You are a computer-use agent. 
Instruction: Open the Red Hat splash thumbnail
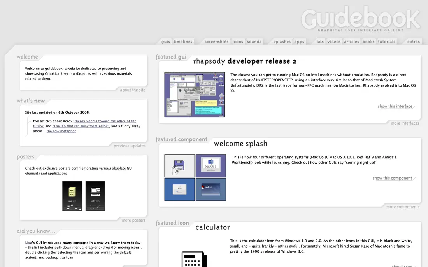pyautogui.click(x=211, y=189)
